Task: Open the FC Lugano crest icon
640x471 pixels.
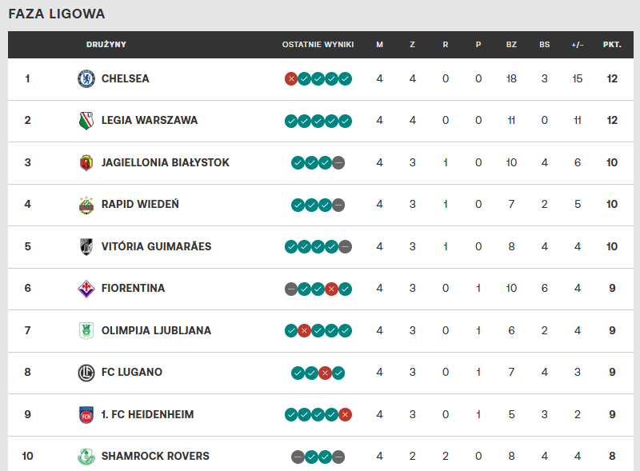Action: (86, 373)
